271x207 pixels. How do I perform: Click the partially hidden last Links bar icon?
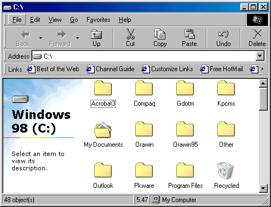pos(254,69)
